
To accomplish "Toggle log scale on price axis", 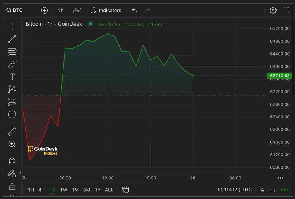I will 272,190.
